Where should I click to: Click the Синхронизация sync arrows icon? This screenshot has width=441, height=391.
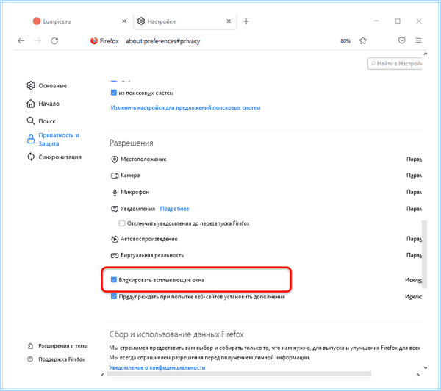[31, 157]
